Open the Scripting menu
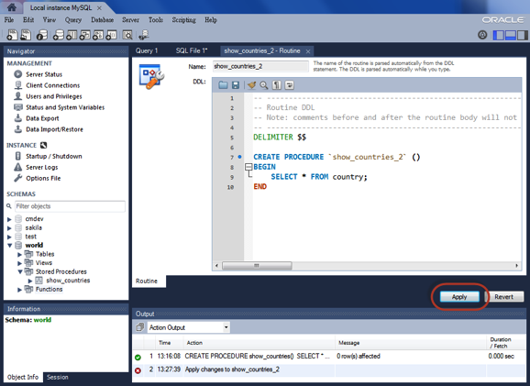 click(x=183, y=19)
